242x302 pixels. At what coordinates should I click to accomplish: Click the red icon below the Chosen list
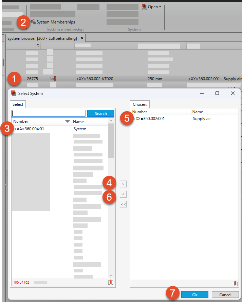coord(235,283)
